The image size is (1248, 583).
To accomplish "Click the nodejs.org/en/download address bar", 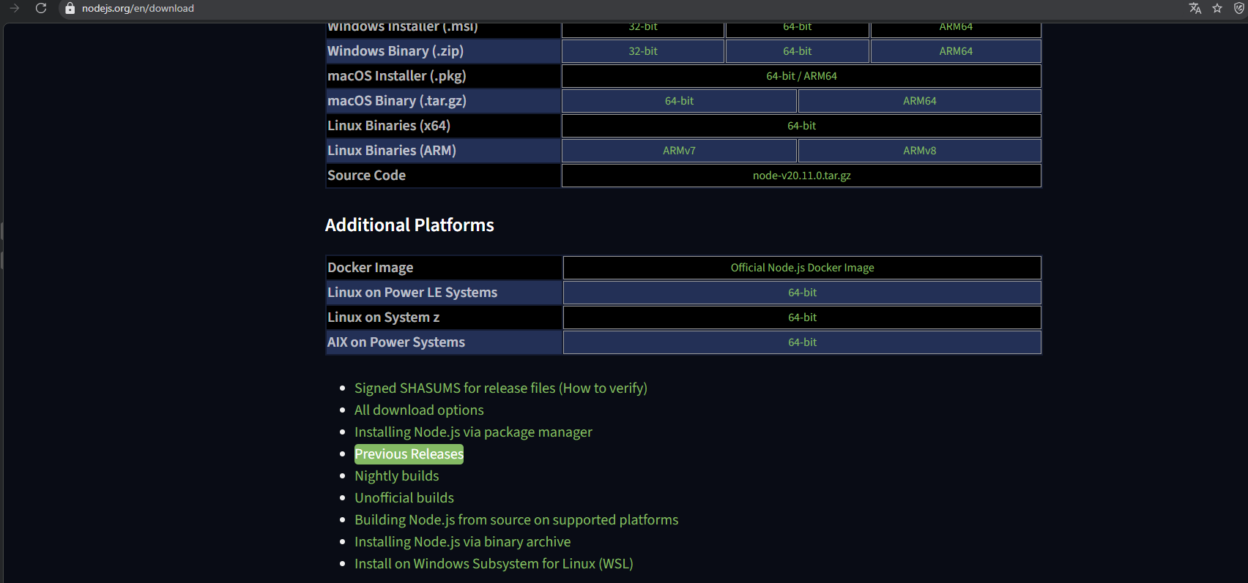I will pos(138,9).
